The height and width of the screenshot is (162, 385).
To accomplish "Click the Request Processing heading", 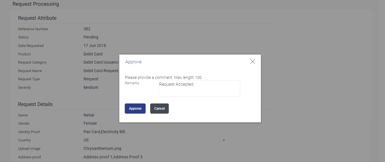I will [36, 4].
